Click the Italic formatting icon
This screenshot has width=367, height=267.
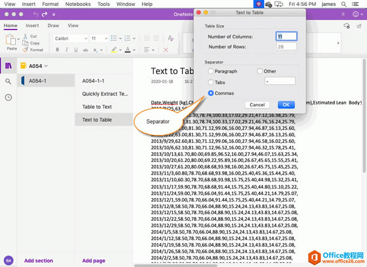[x=66, y=50]
